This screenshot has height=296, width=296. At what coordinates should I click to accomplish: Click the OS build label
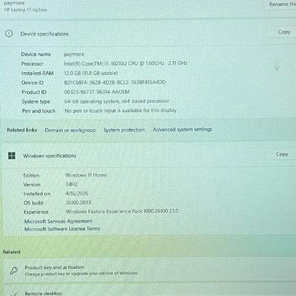[x=34, y=202]
